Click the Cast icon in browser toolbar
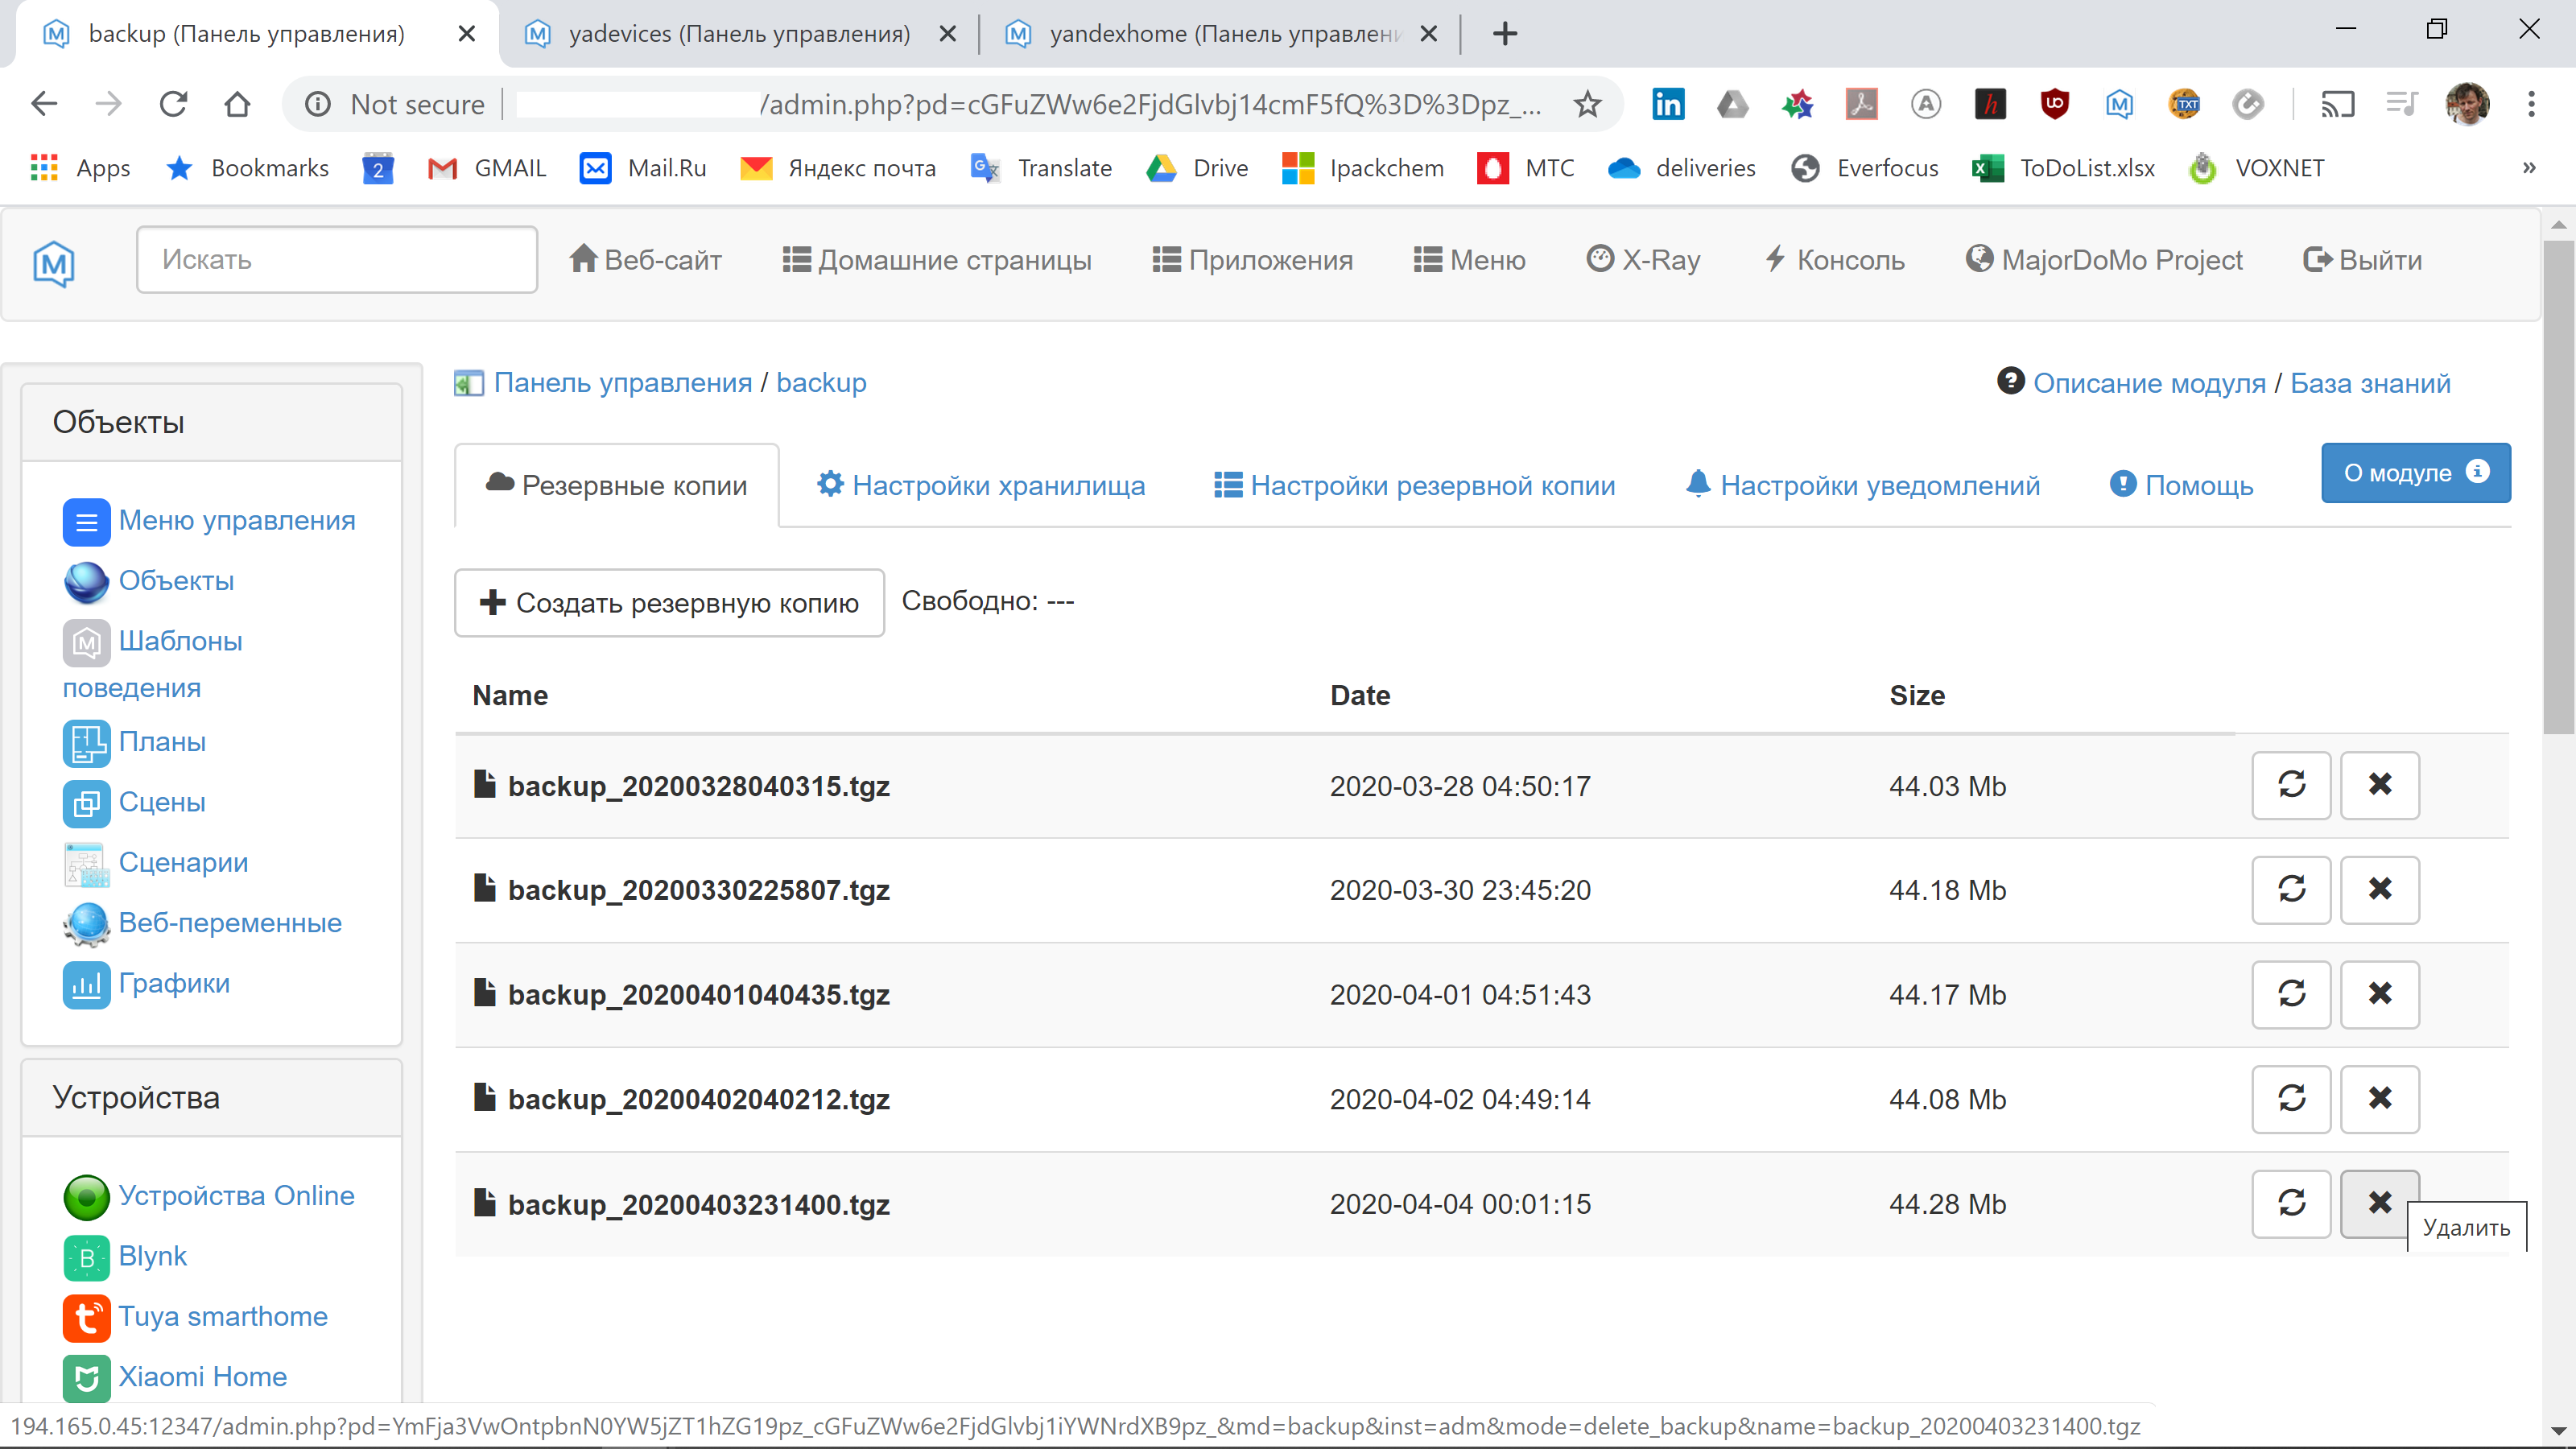 pyautogui.click(x=2338, y=104)
